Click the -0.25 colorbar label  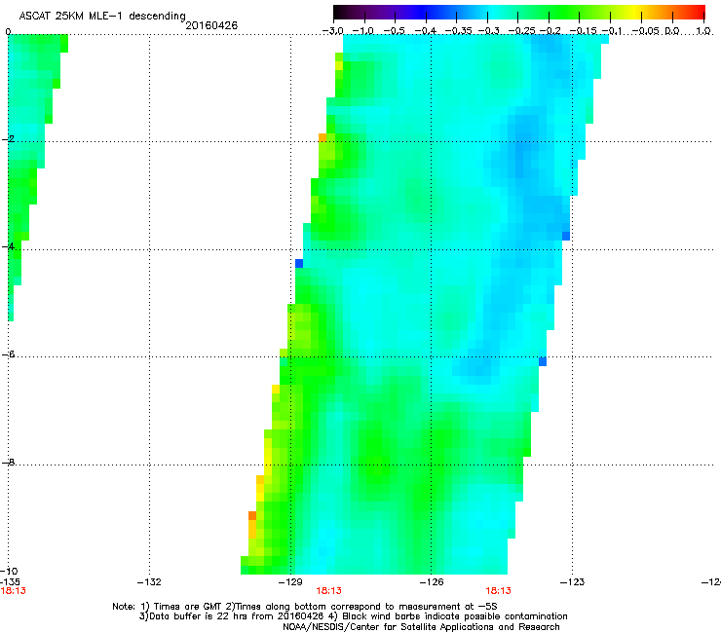tap(521, 31)
